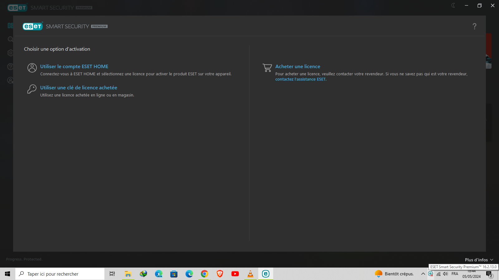
Task: Click the license key icon
Action: (32, 89)
